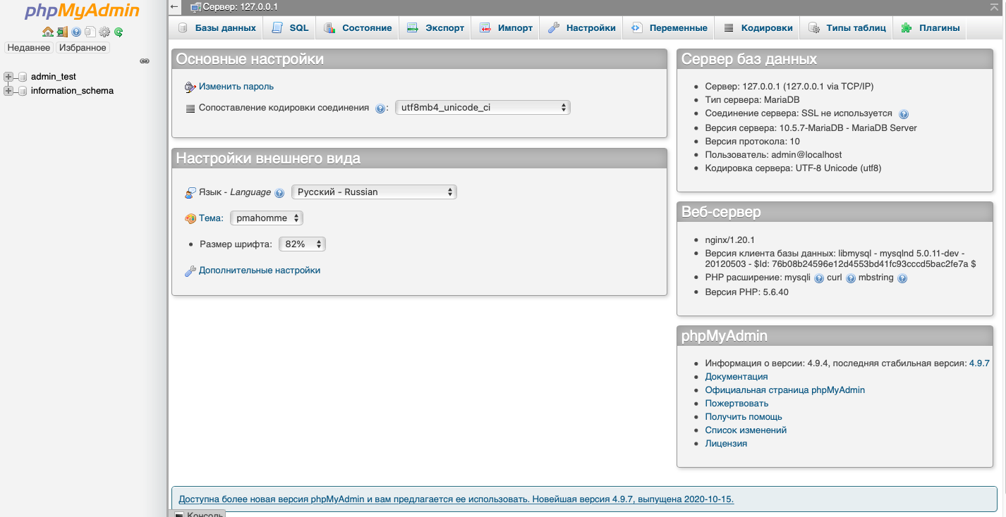Click the text 'Тип сервера: MariaDB'
The width and height of the screenshot is (1006, 517).
[752, 100]
